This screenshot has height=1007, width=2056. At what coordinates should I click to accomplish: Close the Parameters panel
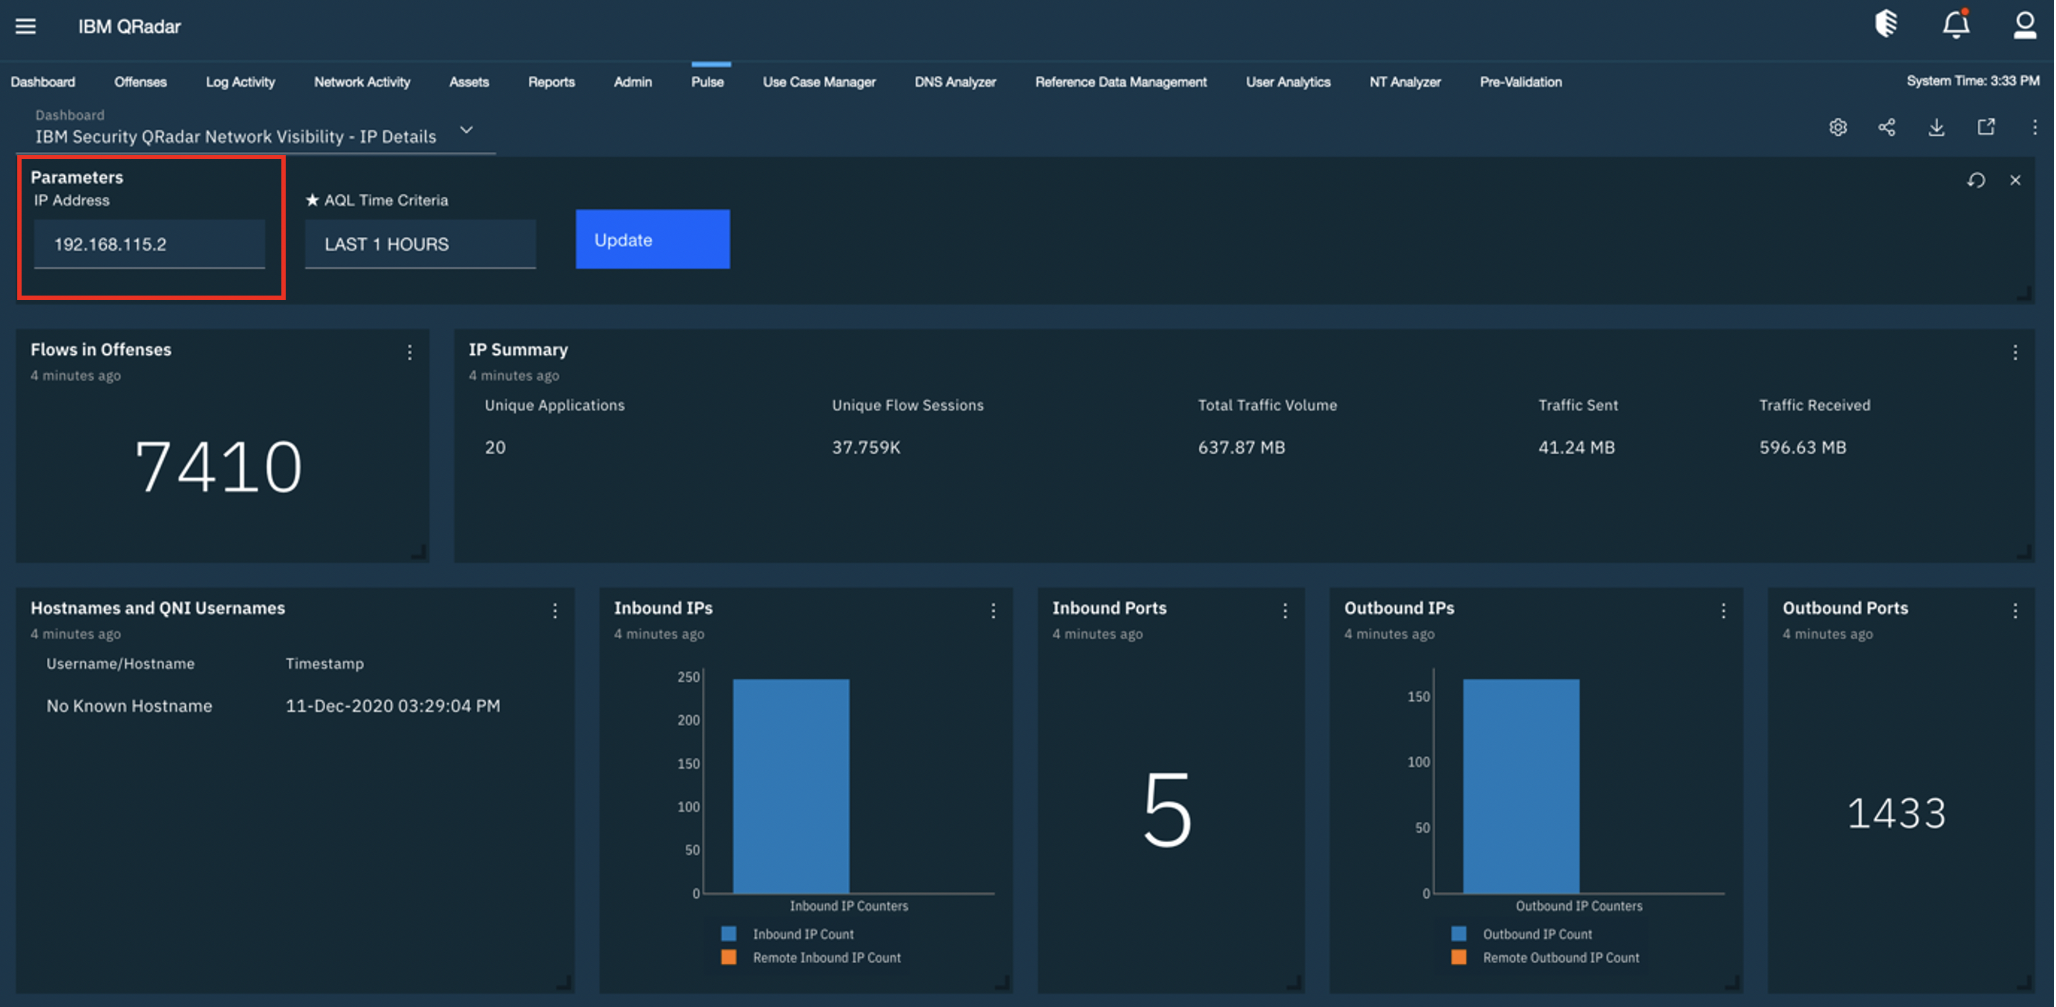[2015, 180]
